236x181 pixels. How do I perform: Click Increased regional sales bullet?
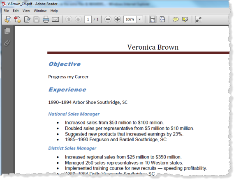123,157
